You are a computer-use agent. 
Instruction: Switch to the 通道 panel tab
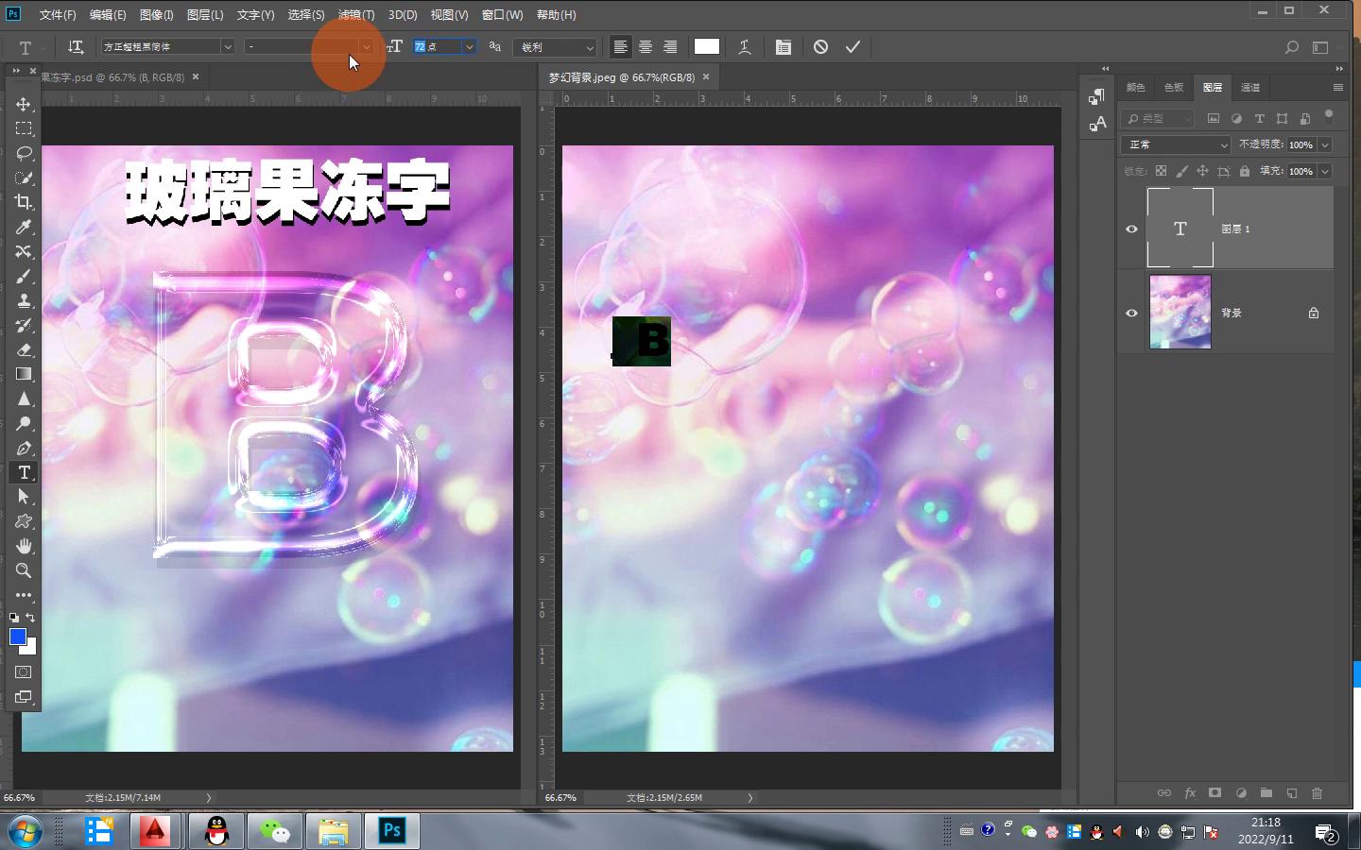1249,87
